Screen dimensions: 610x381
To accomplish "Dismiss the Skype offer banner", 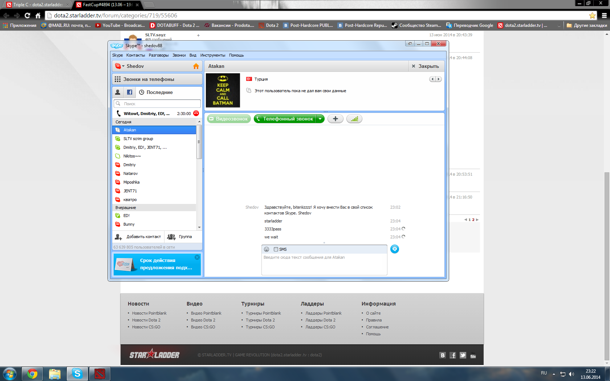I will click(197, 257).
